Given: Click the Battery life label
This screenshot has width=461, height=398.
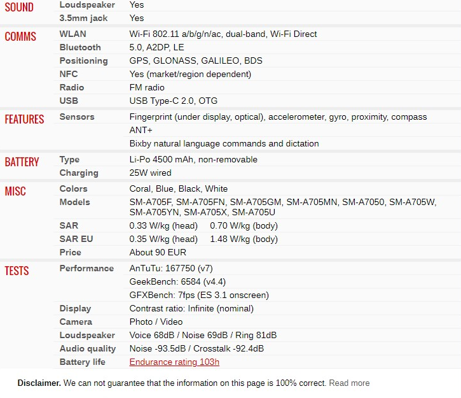Looking at the screenshot, I should 83,362.
